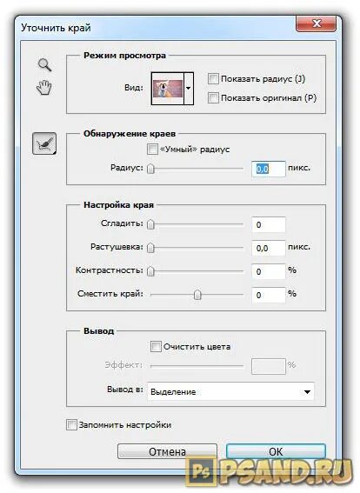Select the Hand pan tool

pyautogui.click(x=44, y=88)
